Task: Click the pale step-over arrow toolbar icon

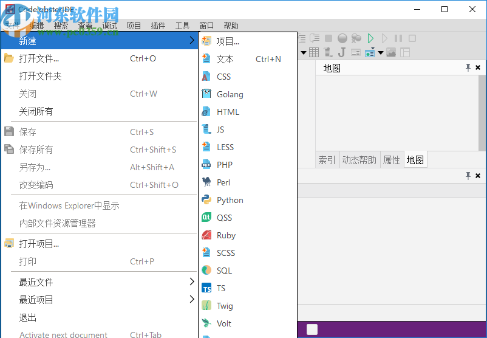Action: coord(384,38)
